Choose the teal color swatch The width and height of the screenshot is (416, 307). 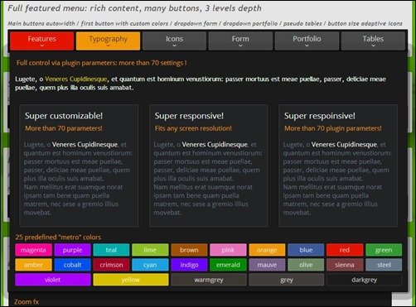coord(111,250)
